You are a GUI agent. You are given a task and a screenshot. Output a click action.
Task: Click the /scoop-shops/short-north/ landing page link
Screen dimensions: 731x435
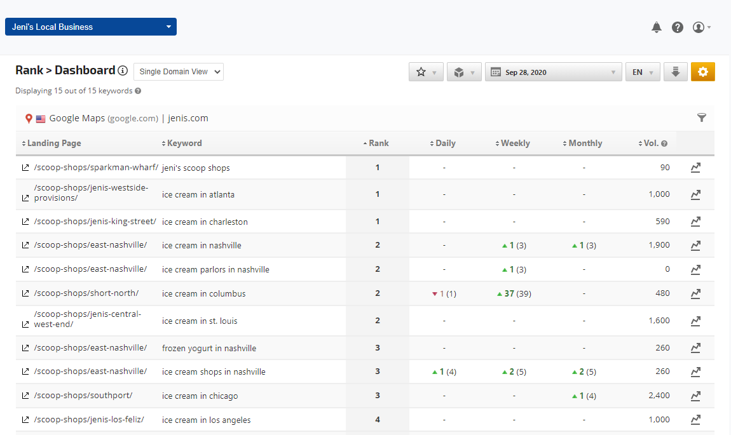[86, 293]
